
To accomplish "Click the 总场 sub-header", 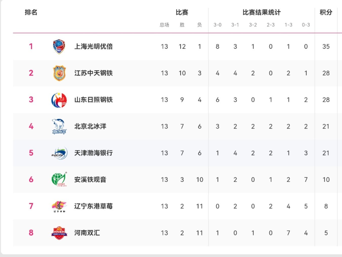I will pyautogui.click(x=164, y=25).
